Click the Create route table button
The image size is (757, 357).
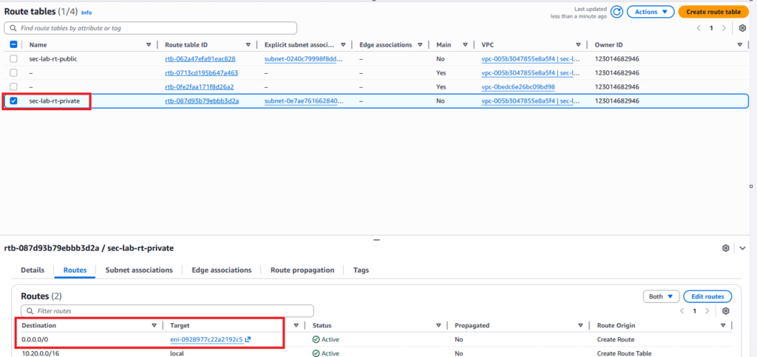click(x=713, y=12)
